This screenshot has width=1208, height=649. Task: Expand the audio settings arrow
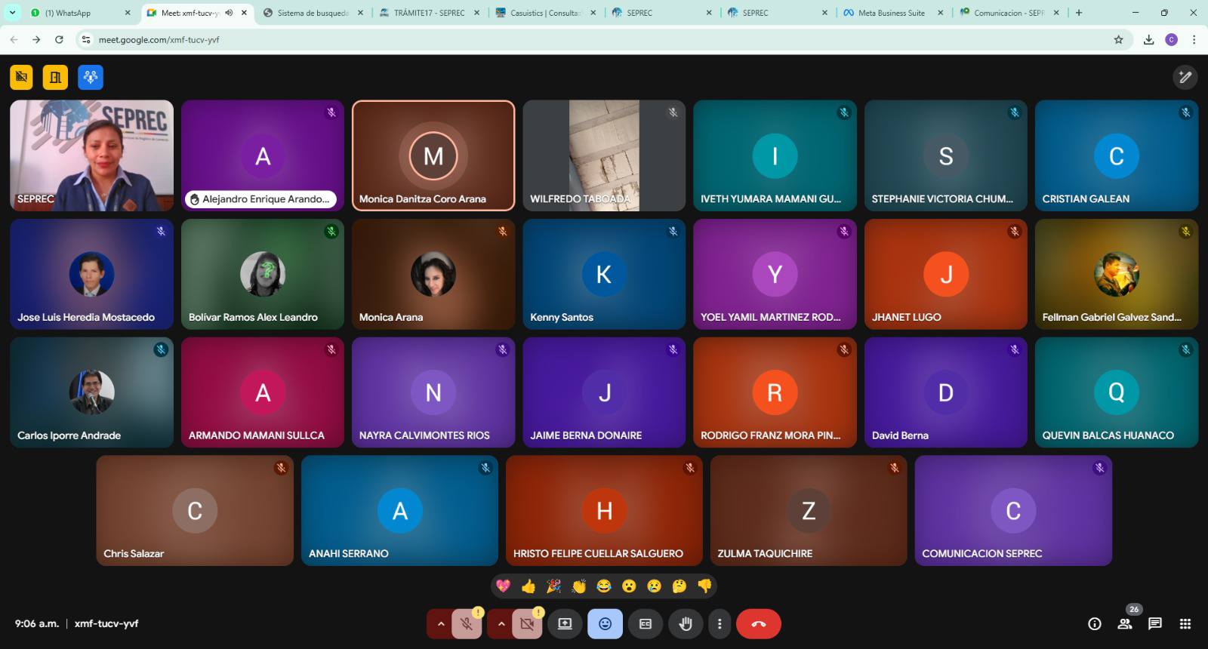441,624
